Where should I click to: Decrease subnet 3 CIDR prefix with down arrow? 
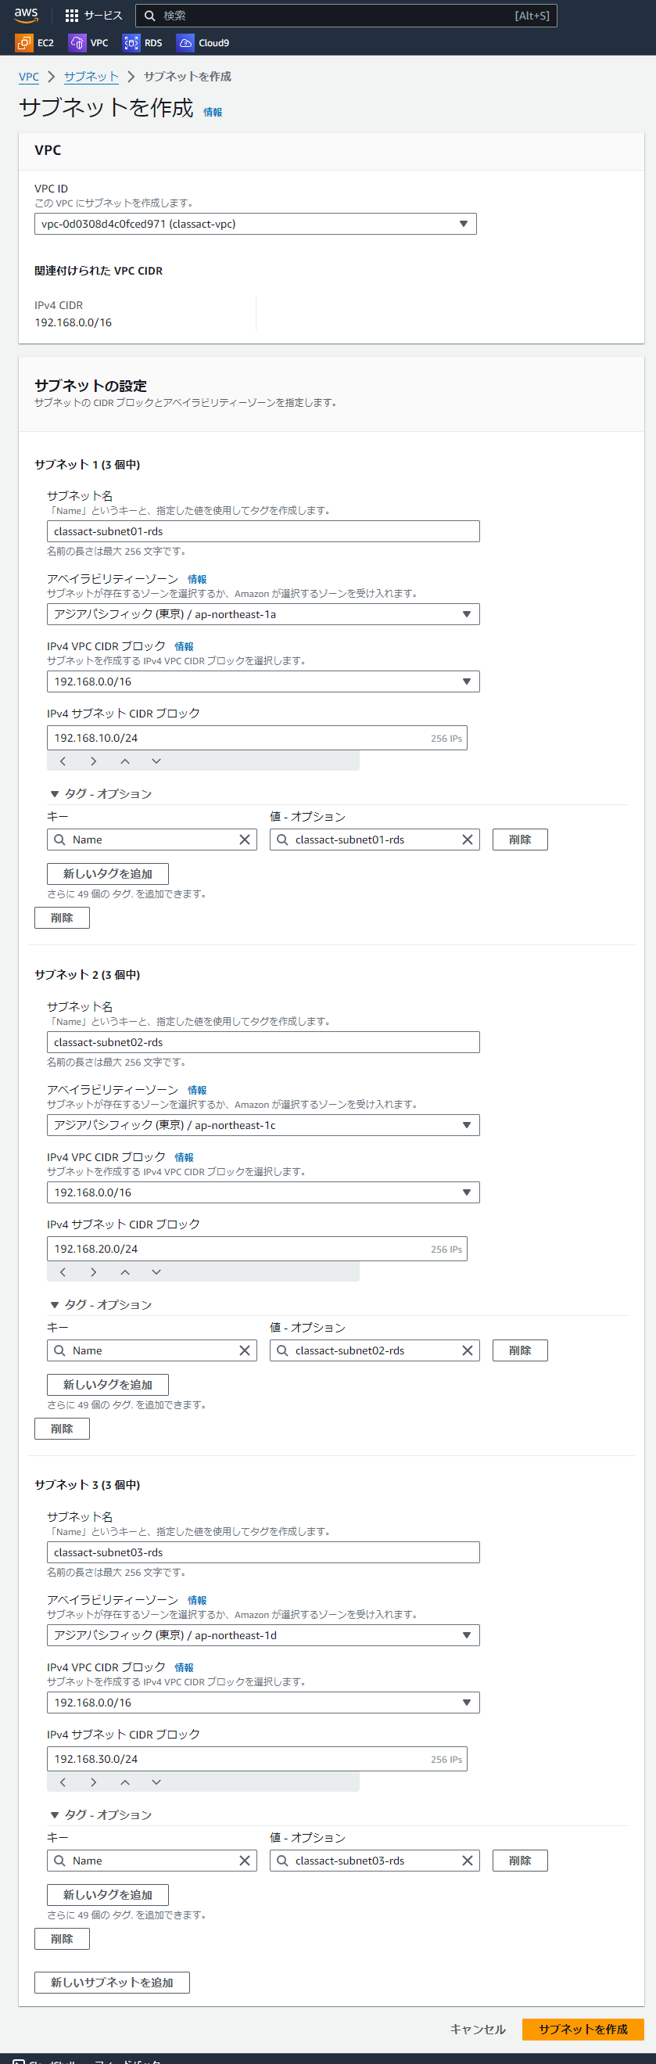[x=156, y=1782]
